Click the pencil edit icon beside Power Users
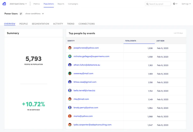Screen dimensions: 193x132 tap(21, 14)
